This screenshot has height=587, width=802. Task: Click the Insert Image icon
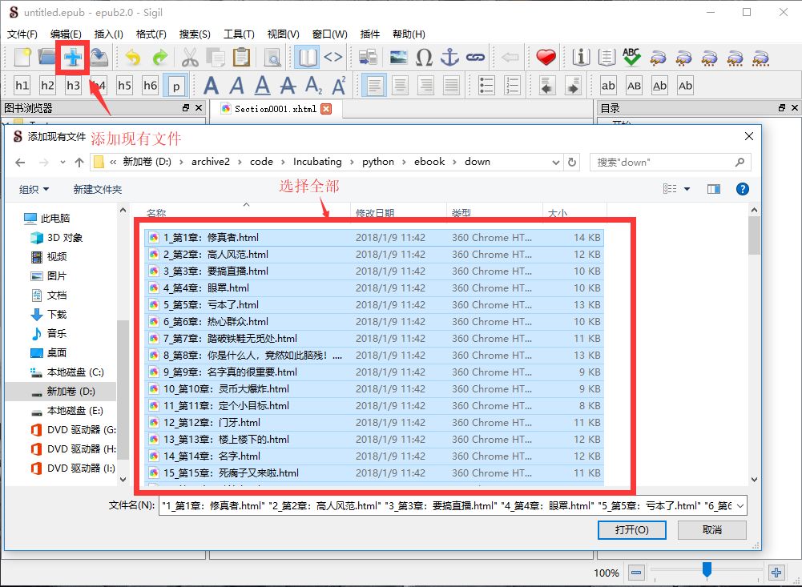[398, 58]
